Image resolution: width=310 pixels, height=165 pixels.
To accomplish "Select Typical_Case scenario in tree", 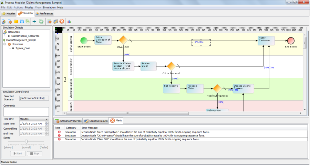I will [23, 48].
